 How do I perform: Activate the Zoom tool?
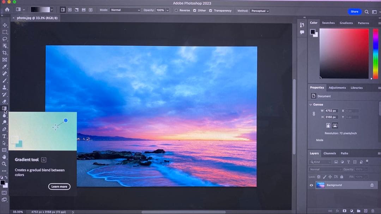tap(5, 164)
